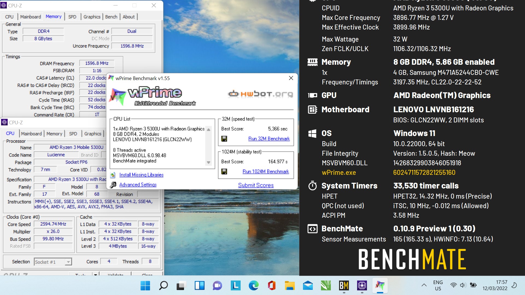Switch to CPU-Z on the taskbar
Image resolution: width=525 pixels, height=295 pixels.
(362, 286)
